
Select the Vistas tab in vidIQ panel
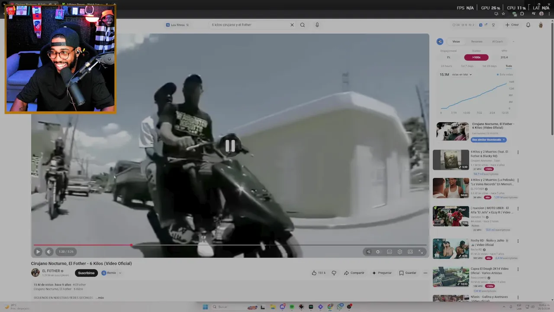tap(456, 42)
